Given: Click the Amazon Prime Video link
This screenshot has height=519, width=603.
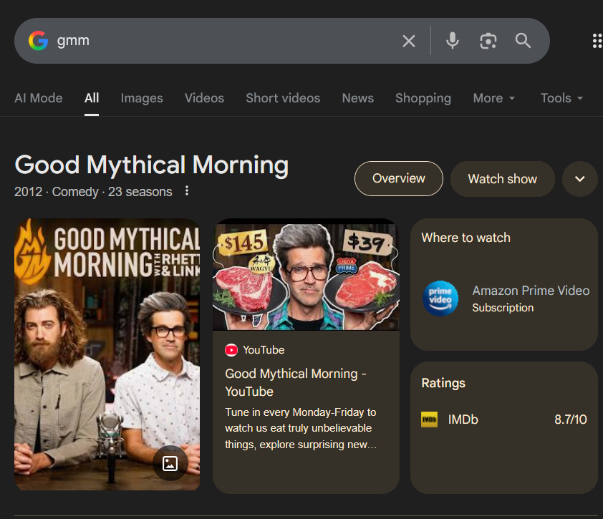Looking at the screenshot, I should point(531,291).
